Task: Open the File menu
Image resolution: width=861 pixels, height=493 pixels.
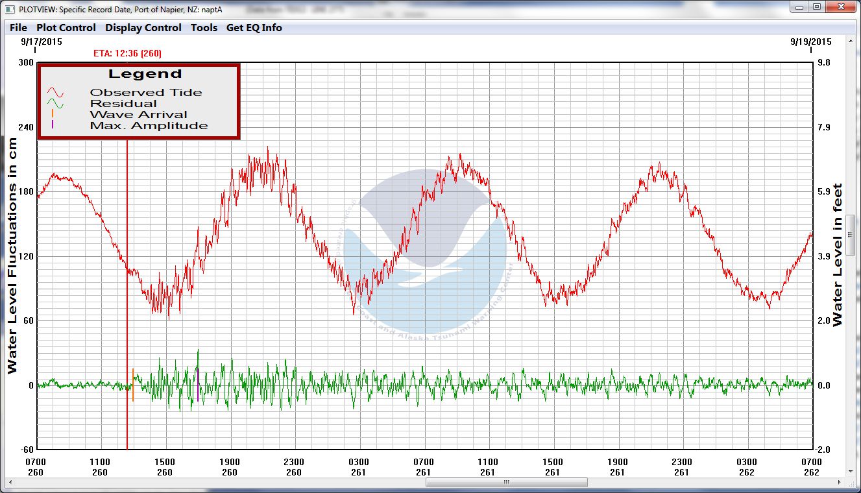Action: [18, 28]
